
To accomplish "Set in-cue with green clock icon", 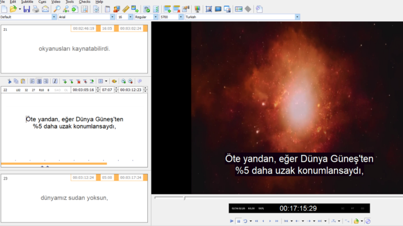I will pos(123,81).
